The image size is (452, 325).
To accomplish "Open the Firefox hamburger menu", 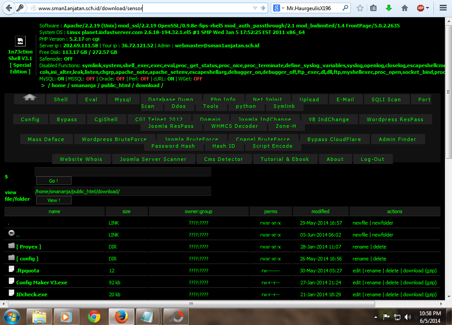I will [443, 8].
